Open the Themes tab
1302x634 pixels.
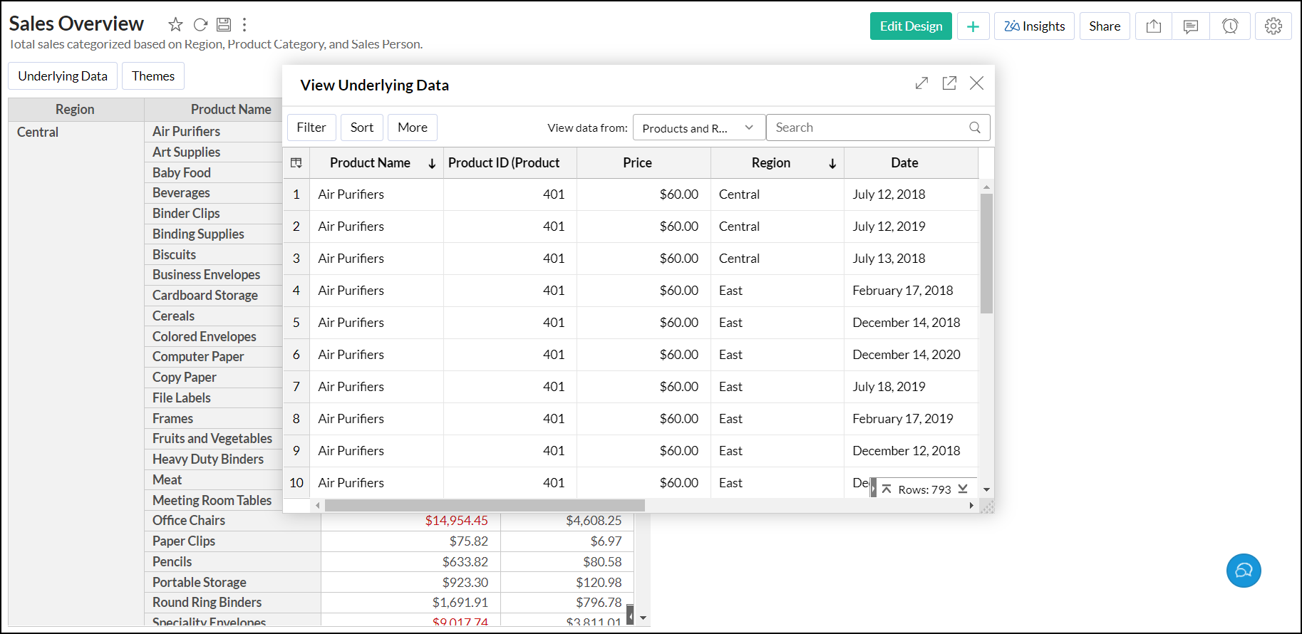tap(153, 76)
